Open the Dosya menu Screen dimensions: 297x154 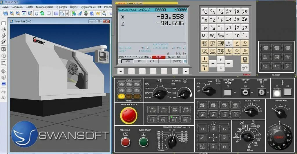(5, 7)
